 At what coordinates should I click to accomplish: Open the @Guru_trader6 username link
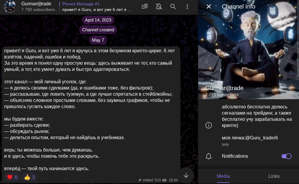coord(261,138)
